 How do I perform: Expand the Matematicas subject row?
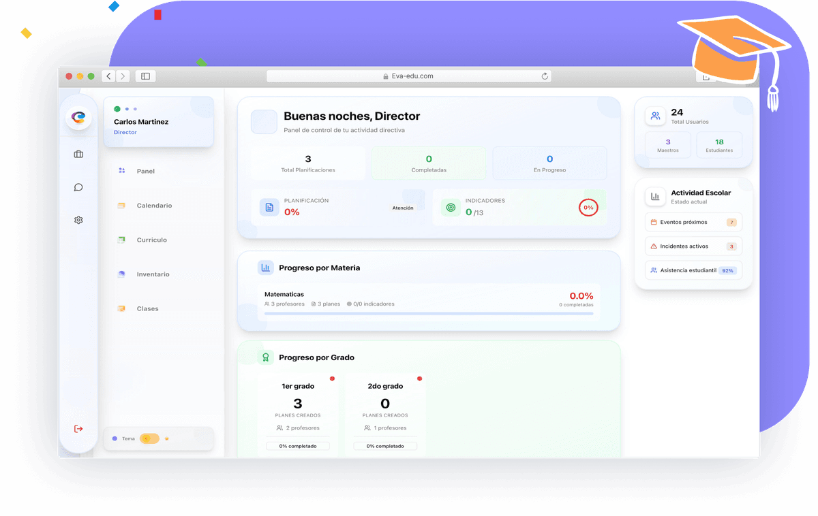click(428, 300)
